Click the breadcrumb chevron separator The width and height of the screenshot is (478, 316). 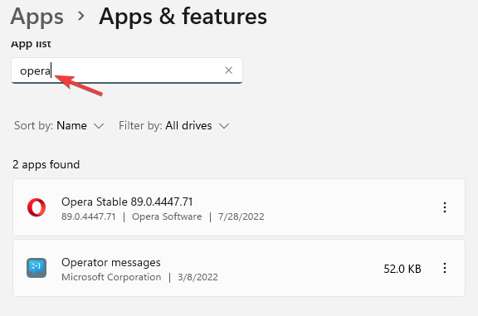coord(81,16)
